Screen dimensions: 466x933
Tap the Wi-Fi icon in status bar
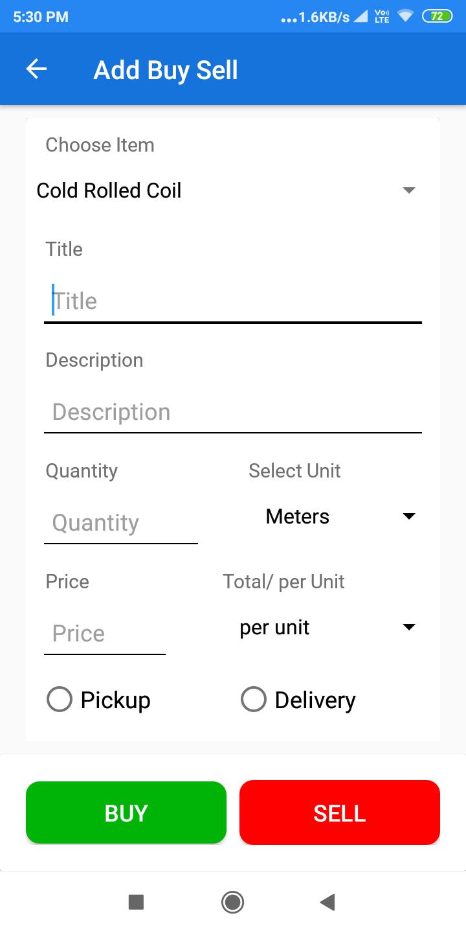[406, 16]
